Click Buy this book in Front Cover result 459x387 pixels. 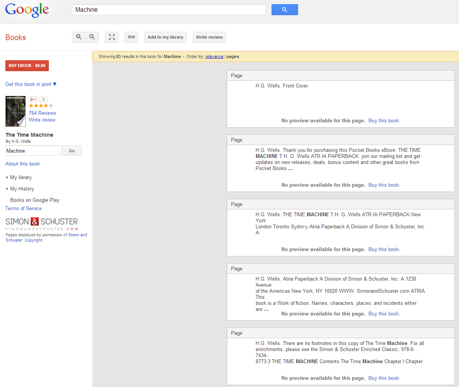384,120
